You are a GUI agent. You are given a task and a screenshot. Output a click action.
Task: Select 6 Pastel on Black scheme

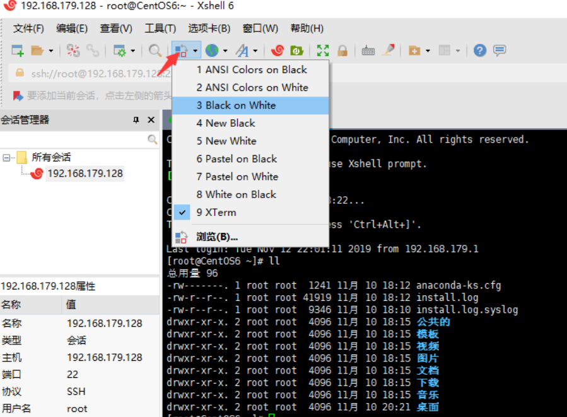pyautogui.click(x=250, y=159)
